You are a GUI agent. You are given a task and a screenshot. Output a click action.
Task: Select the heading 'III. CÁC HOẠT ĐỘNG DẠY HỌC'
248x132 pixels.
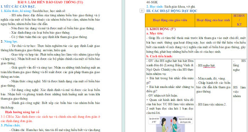coord(172,11)
